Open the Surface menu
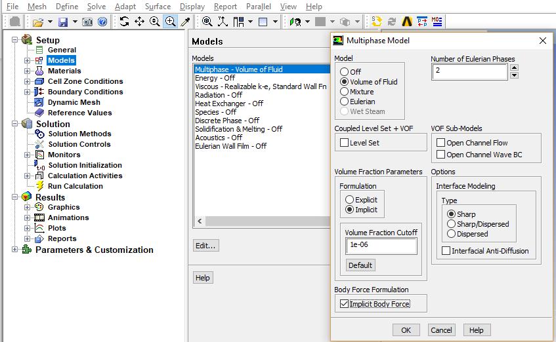This screenshot has height=342, width=556. tap(158, 7)
